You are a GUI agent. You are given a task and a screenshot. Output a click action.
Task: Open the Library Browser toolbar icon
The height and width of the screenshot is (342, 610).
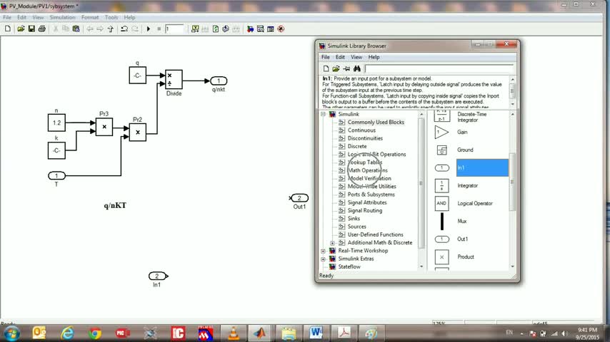(x=250, y=29)
